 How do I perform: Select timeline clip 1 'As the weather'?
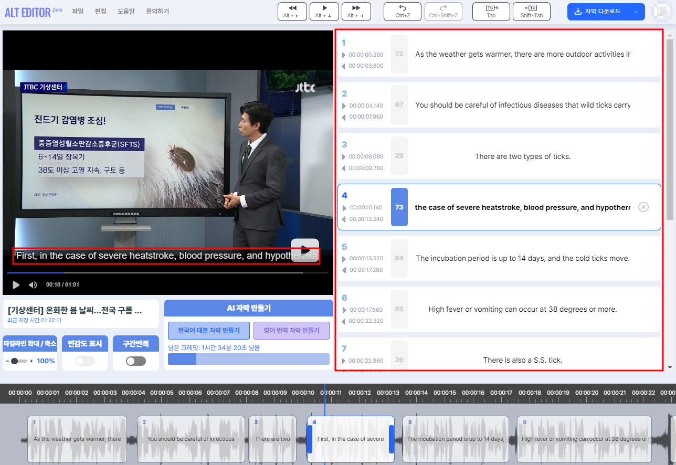pos(77,439)
